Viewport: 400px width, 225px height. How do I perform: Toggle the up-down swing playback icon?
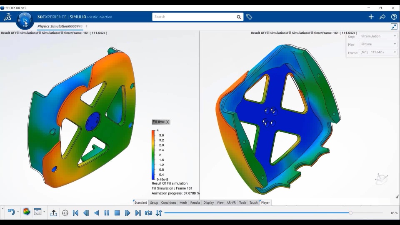point(159,213)
